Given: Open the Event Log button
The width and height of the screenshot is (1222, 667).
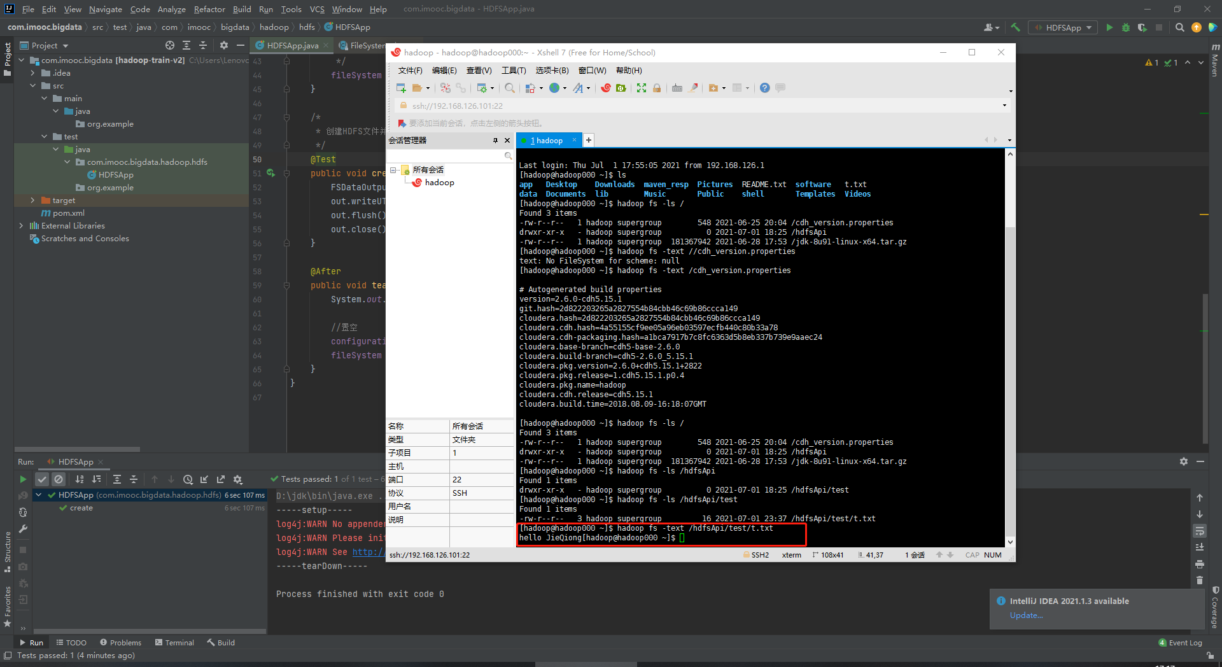Looking at the screenshot, I should (x=1181, y=643).
